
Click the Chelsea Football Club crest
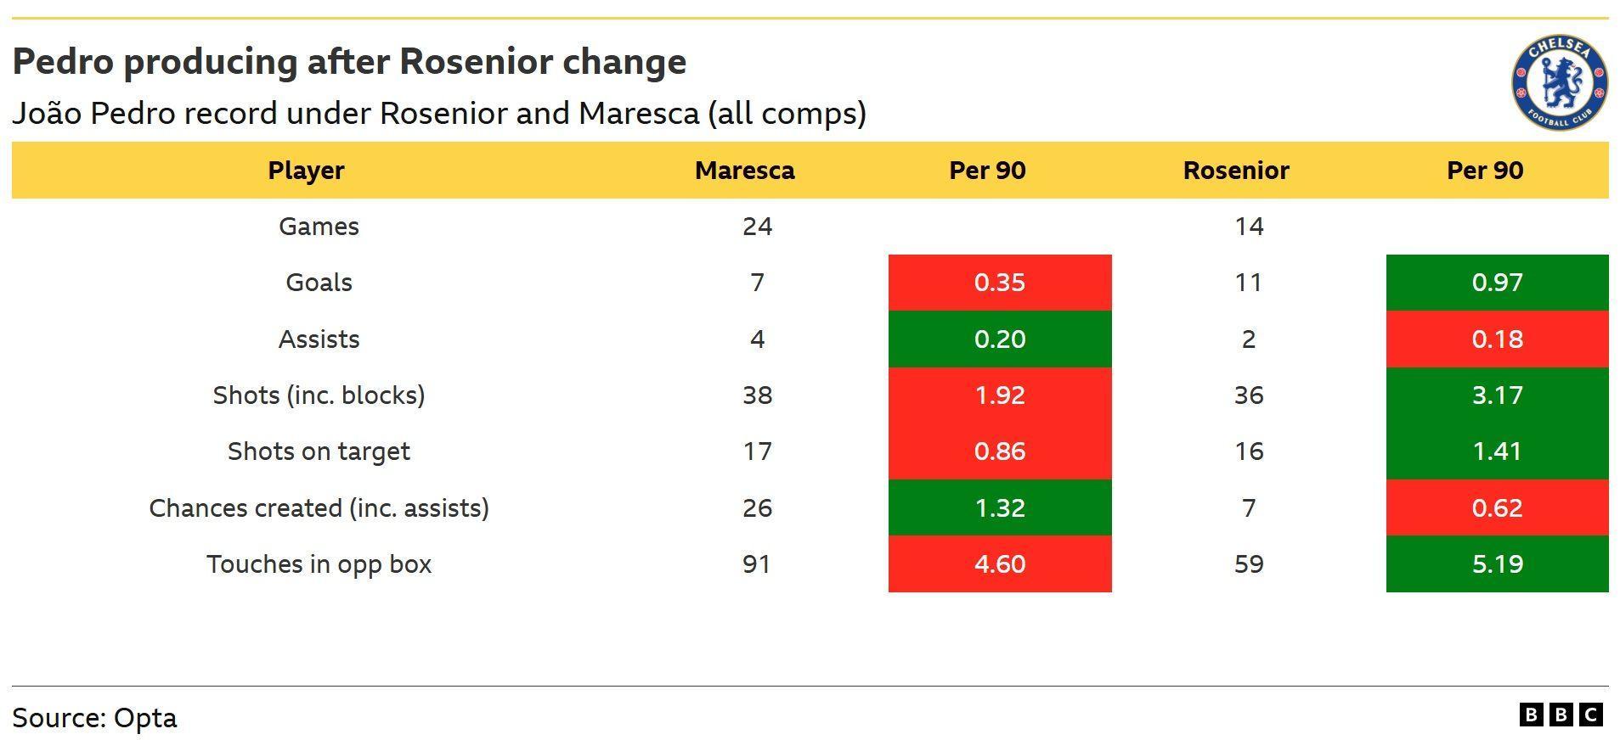coord(1560,82)
